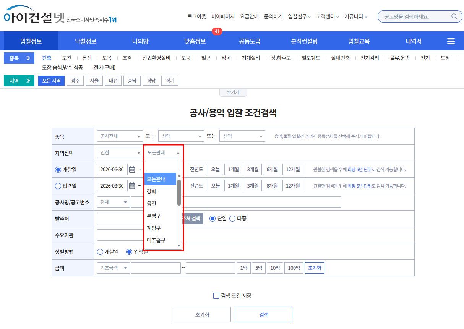
Task: Click the district dropdown scrollbar thumb
Action: coord(179,192)
